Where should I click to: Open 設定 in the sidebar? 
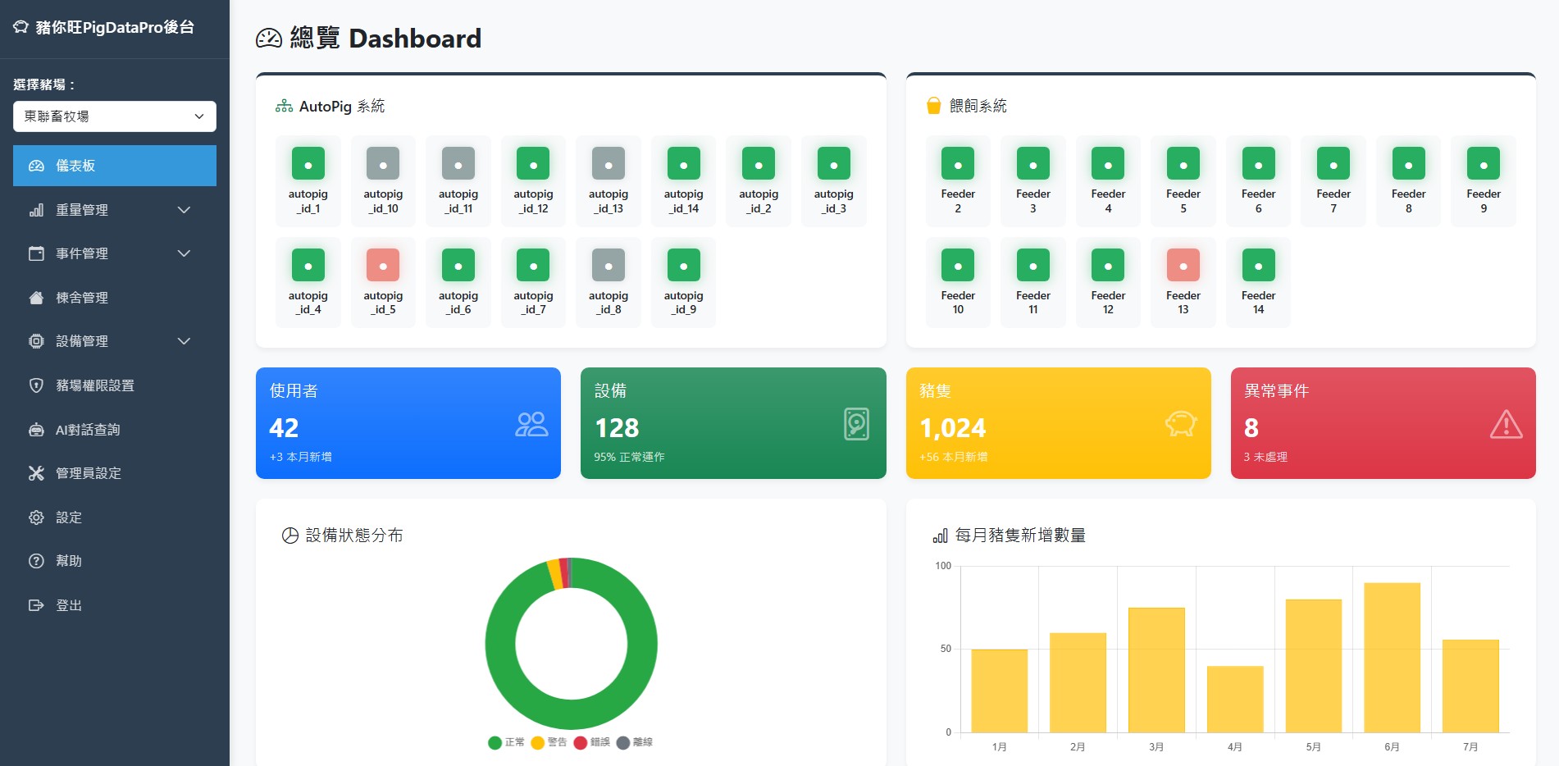point(115,518)
